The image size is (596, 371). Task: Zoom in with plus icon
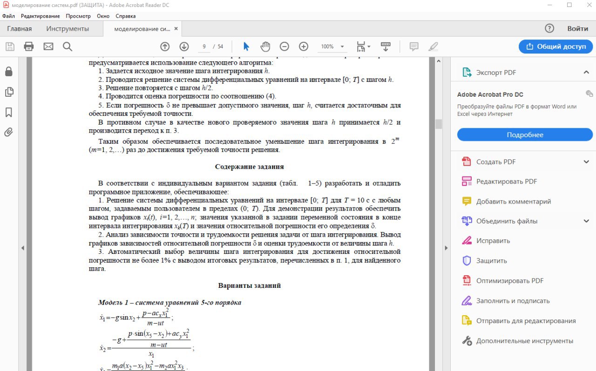tap(304, 46)
